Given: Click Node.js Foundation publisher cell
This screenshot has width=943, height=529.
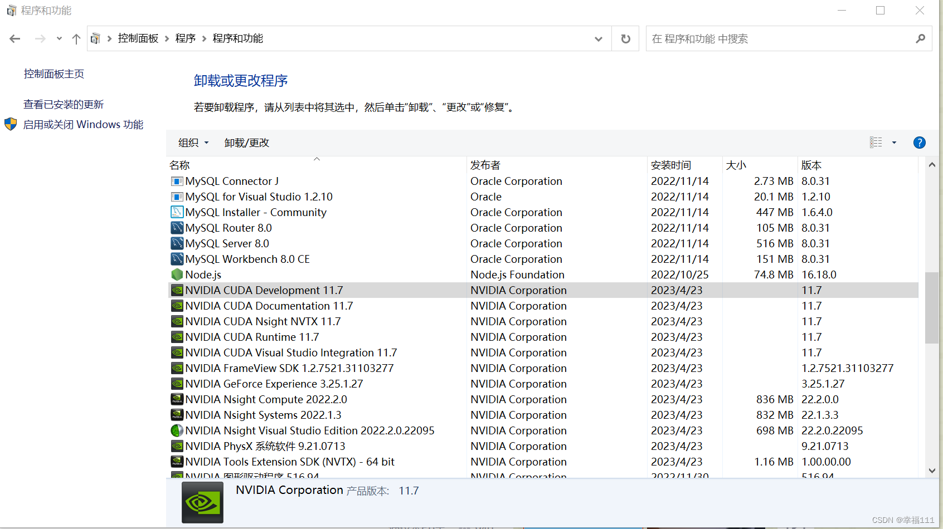Looking at the screenshot, I should [x=517, y=275].
